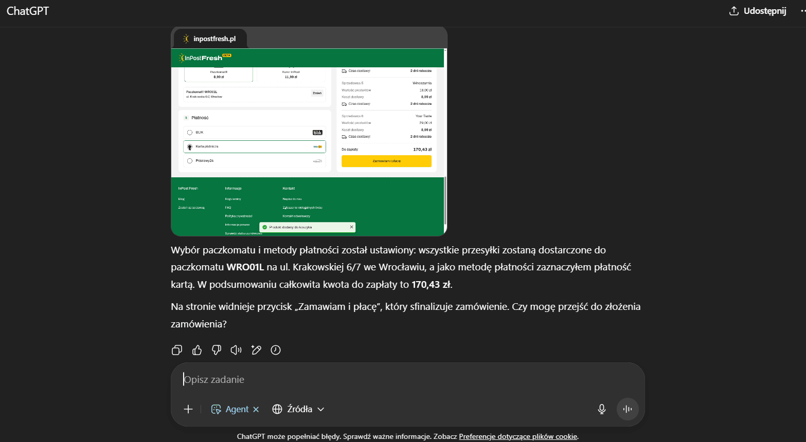Give the response a thumbs down
The height and width of the screenshot is (442, 806).
(x=217, y=350)
